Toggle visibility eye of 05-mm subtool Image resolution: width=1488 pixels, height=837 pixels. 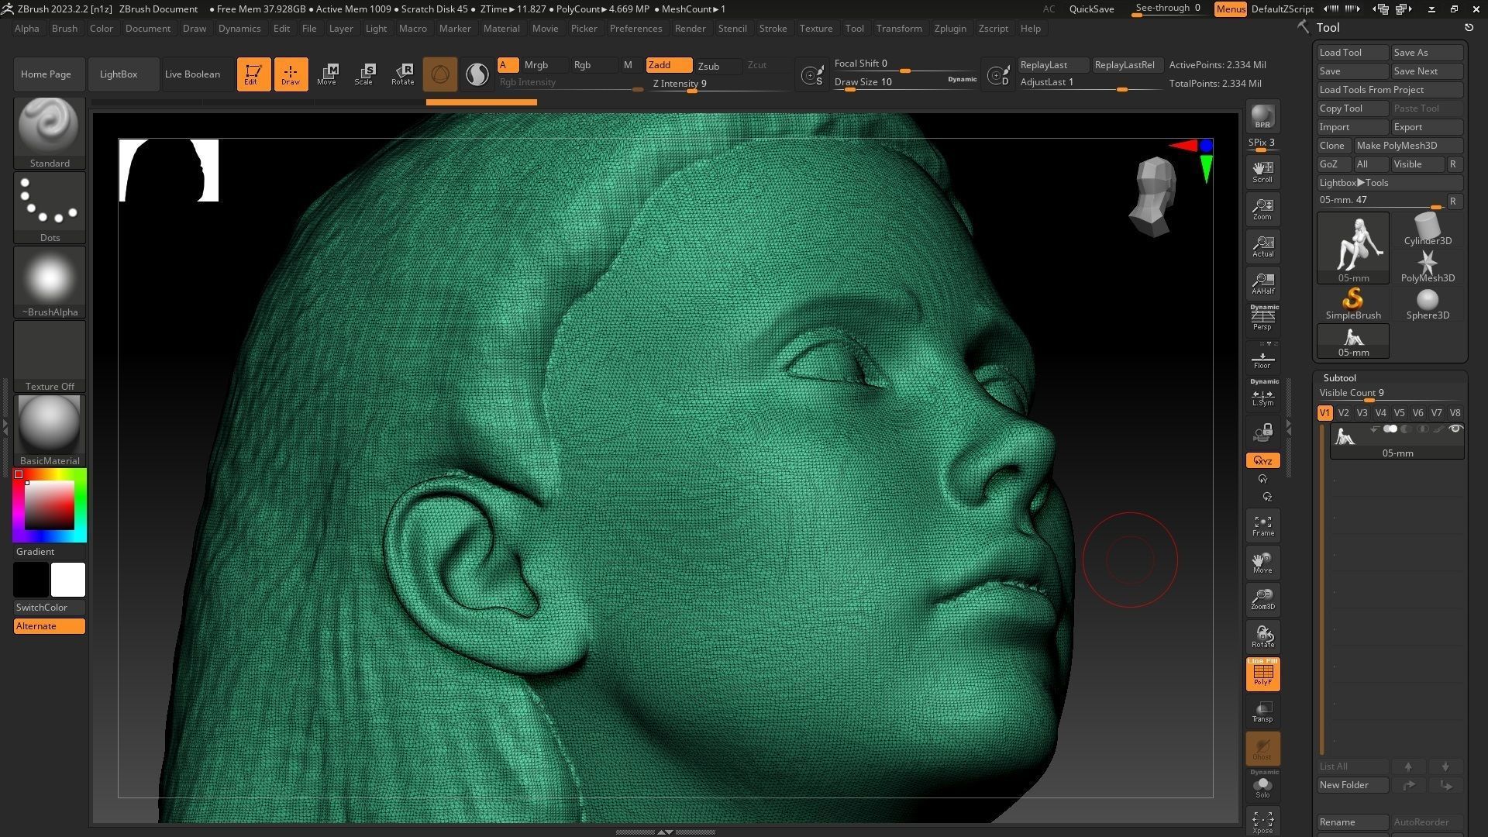[x=1455, y=429]
